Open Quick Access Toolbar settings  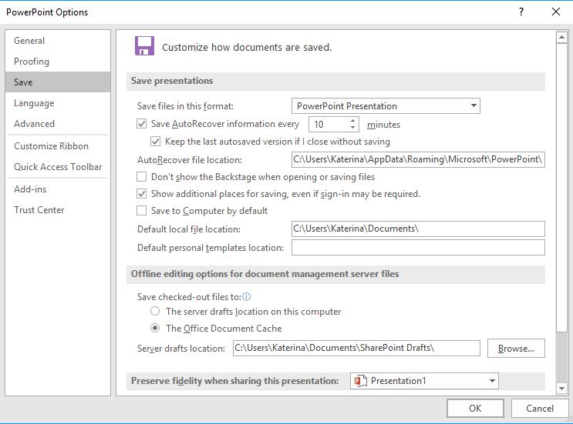click(58, 167)
